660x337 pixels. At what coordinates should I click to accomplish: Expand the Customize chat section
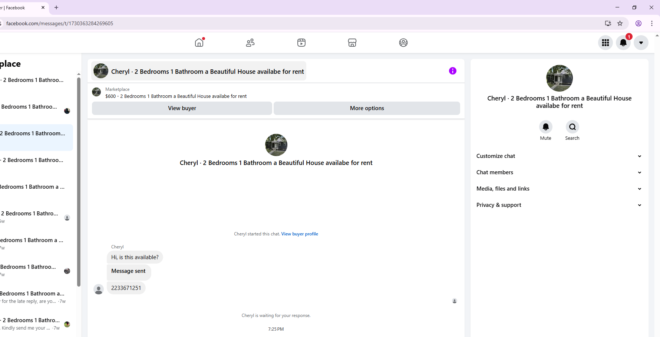559,156
